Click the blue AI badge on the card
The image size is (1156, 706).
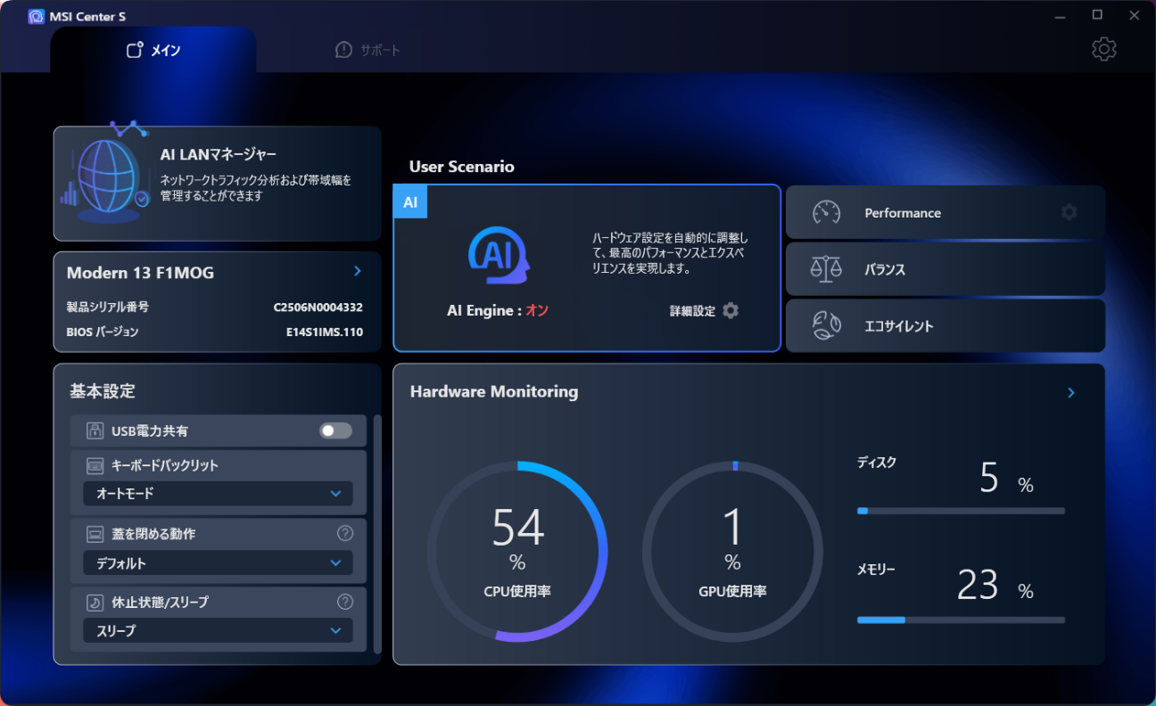pyautogui.click(x=410, y=202)
